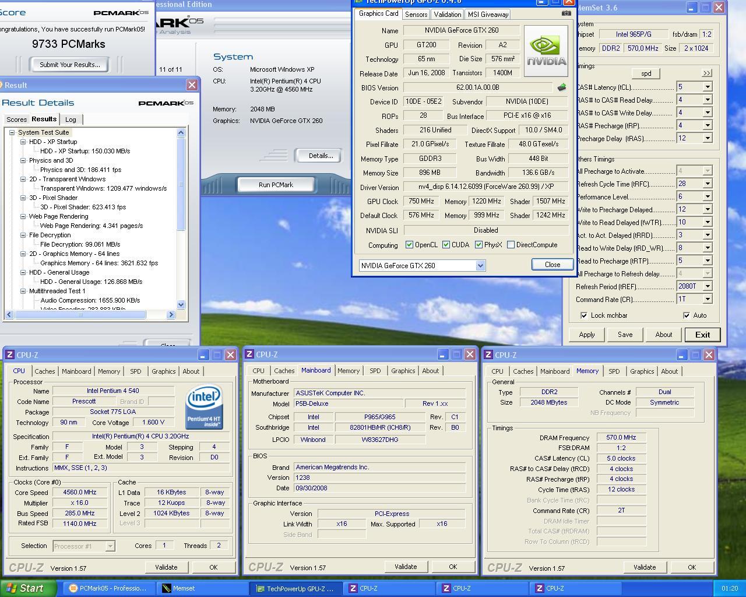
Task: Click scroll down arrow in Result Details
Action: (x=181, y=304)
